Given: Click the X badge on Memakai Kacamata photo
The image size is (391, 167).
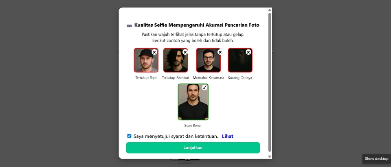Looking at the screenshot, I should coord(220,52).
